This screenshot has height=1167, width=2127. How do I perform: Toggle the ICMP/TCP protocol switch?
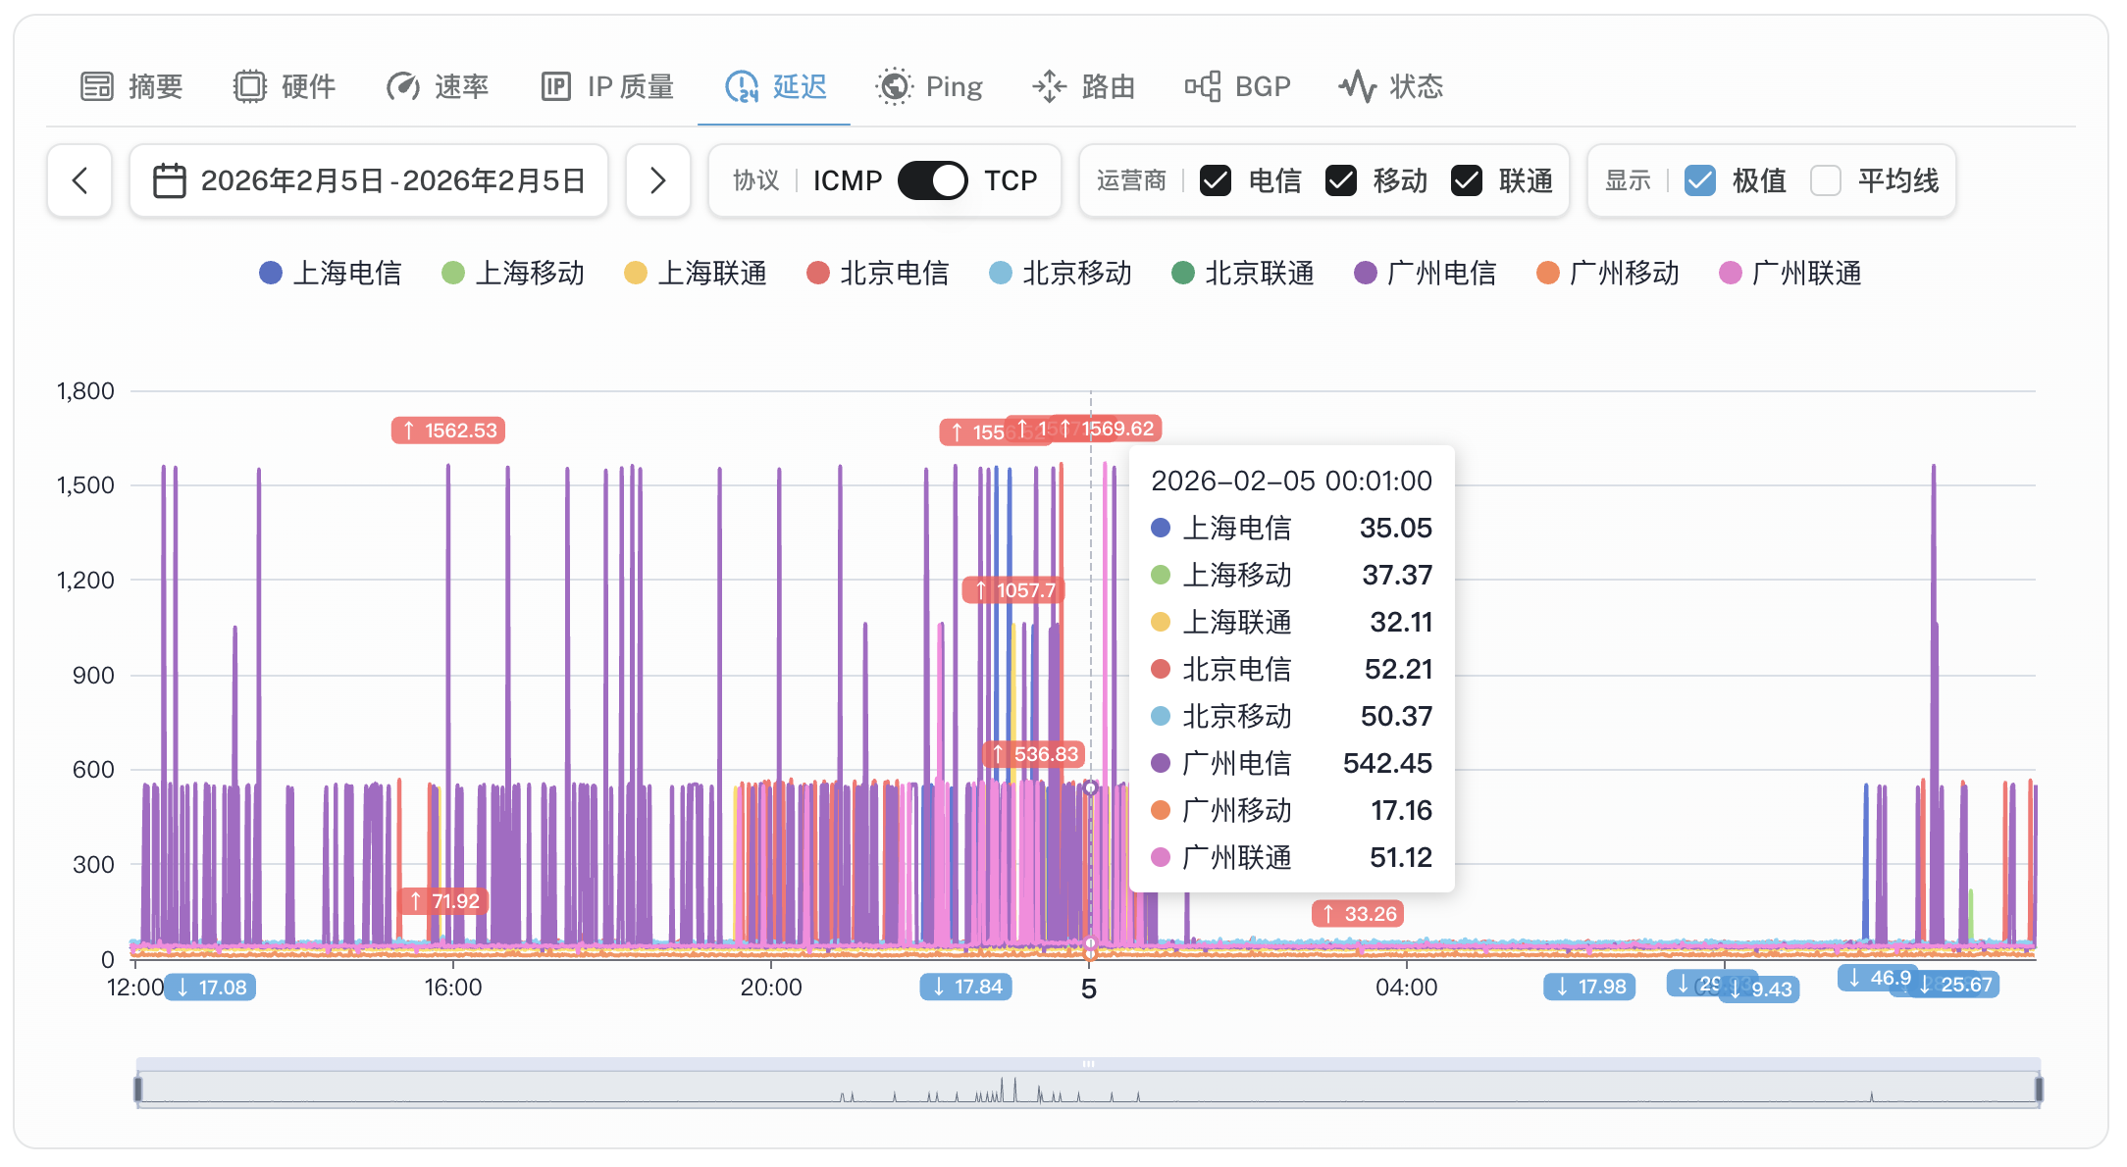pos(932,180)
